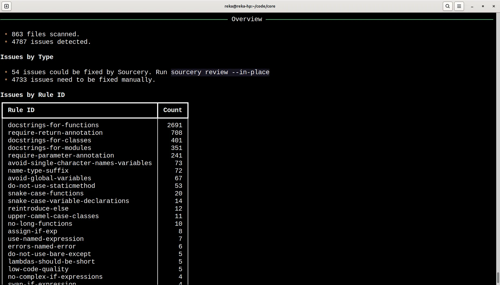Open the terminal hamburger menu
500x285 pixels.
click(x=459, y=6)
